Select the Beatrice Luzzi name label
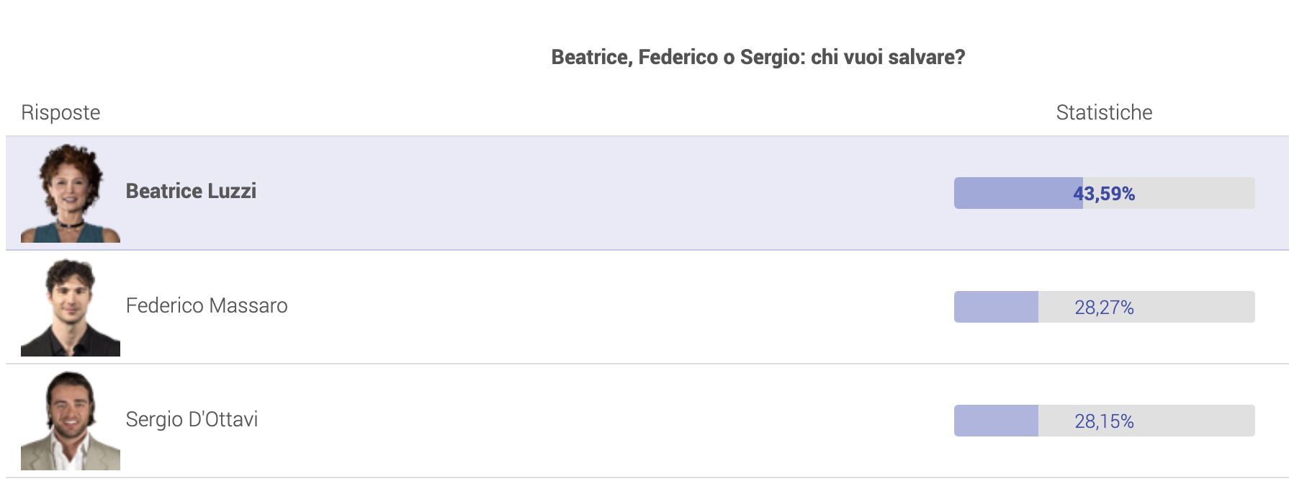1289x484 pixels. click(x=191, y=191)
